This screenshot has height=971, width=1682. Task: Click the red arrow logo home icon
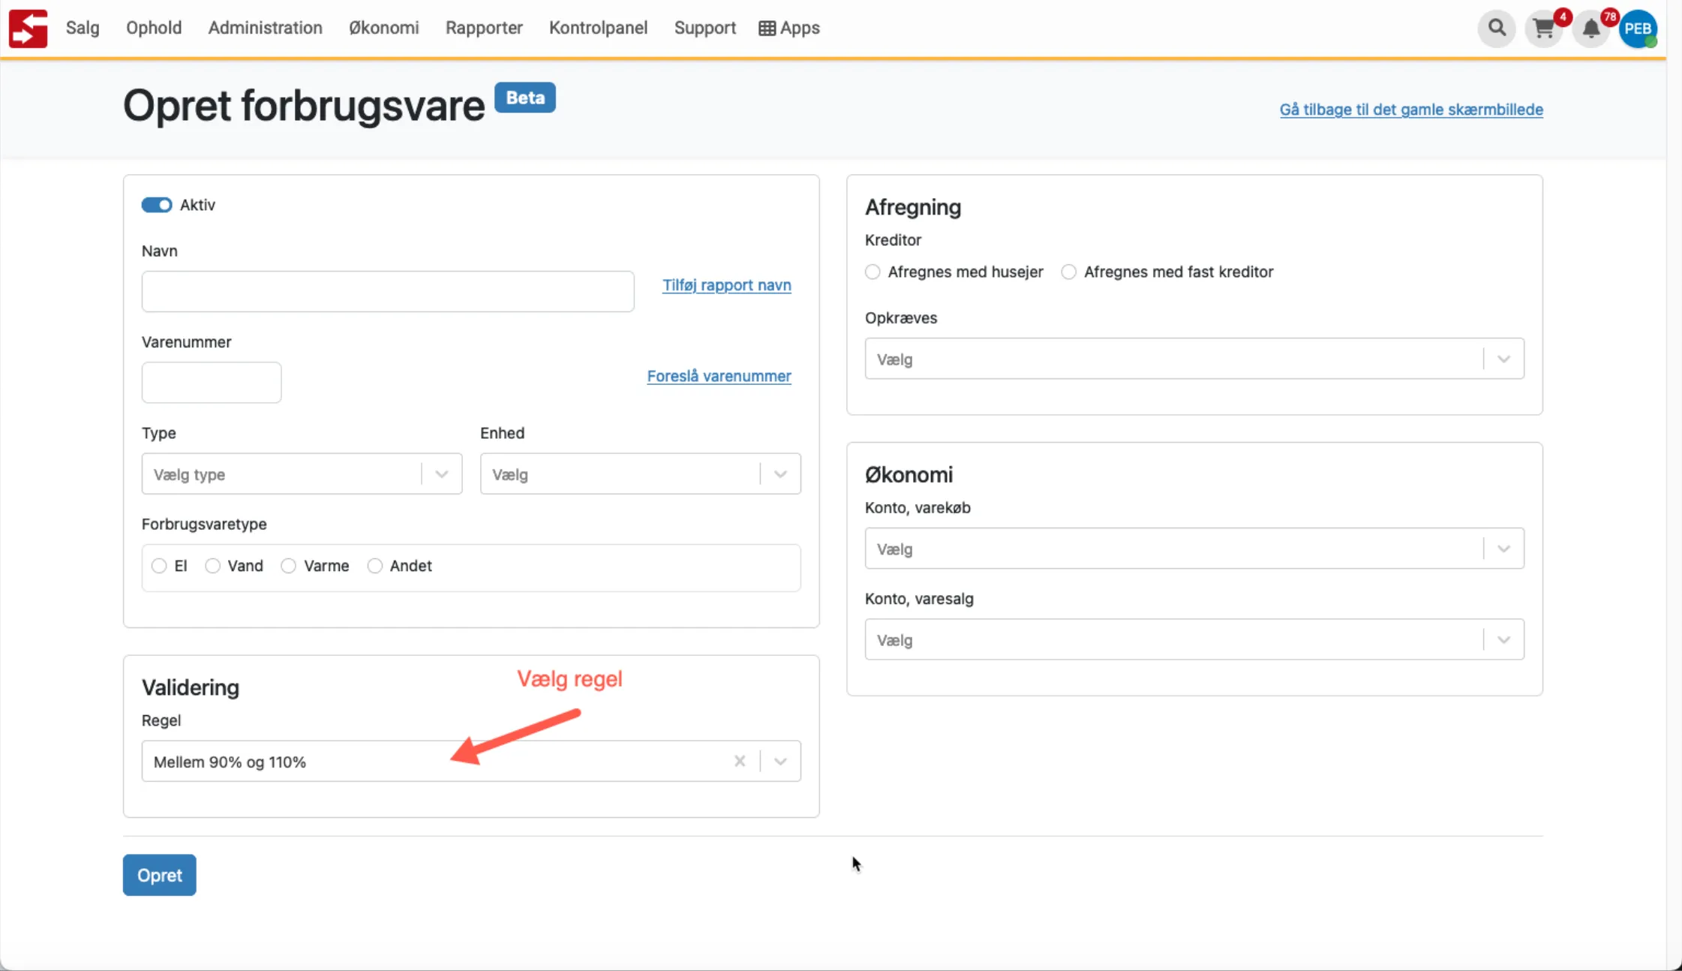coord(29,29)
